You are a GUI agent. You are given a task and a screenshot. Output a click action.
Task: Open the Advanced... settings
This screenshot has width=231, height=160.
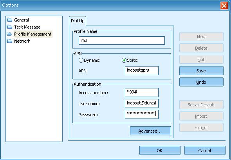150,131
